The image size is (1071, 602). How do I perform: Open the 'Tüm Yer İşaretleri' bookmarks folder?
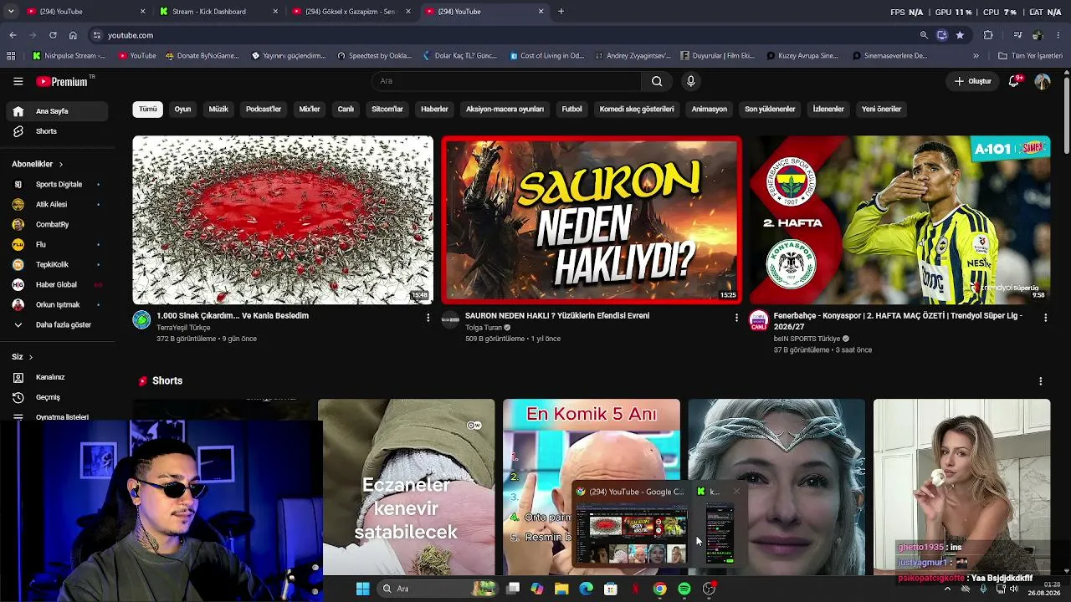coord(1030,56)
